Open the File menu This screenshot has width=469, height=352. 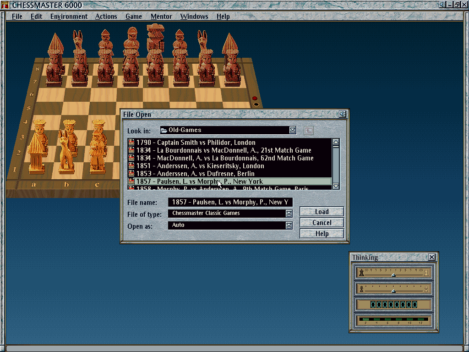pos(17,16)
